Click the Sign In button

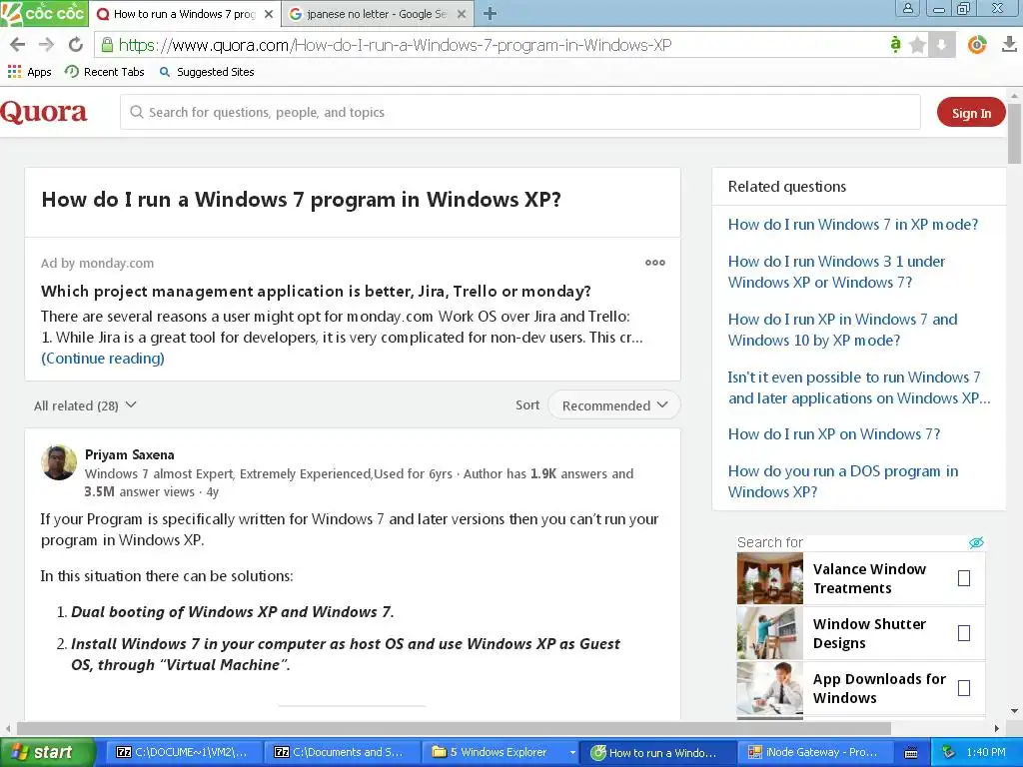click(x=971, y=112)
